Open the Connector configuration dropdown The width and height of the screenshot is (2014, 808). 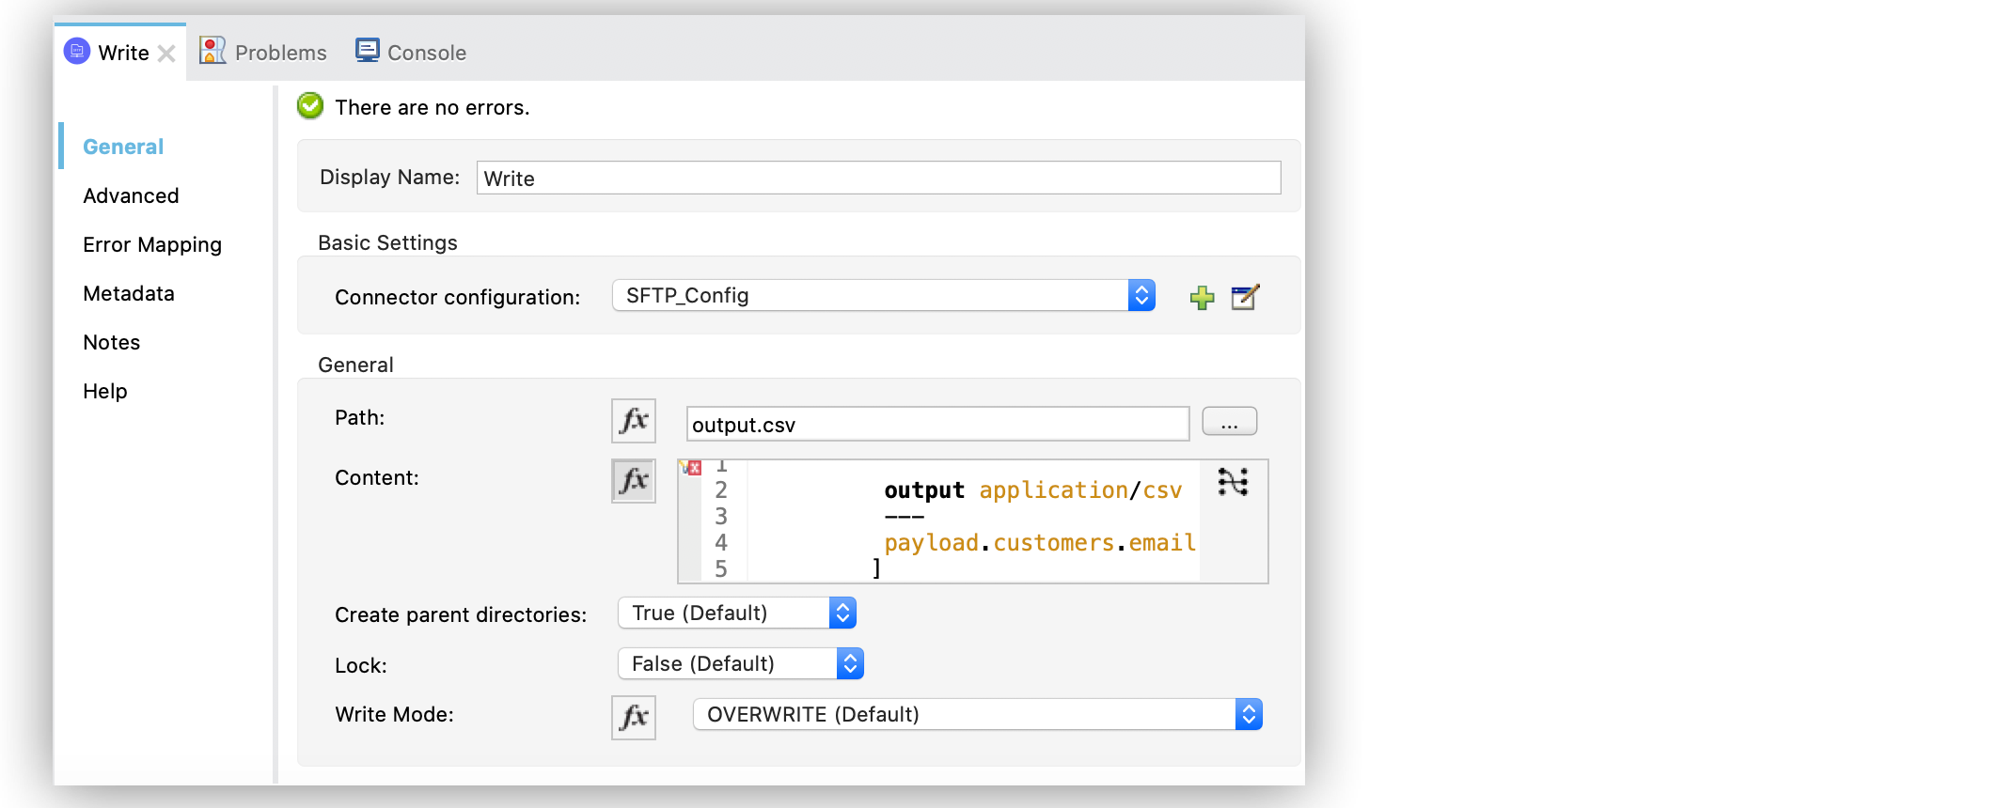pos(1141,296)
